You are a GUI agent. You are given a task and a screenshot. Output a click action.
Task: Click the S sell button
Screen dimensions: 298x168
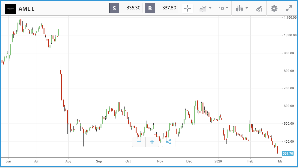click(x=114, y=8)
